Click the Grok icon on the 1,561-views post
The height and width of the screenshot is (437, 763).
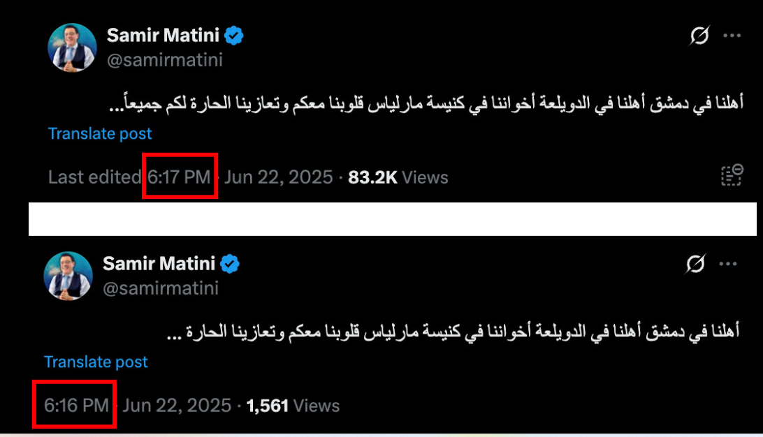(x=695, y=264)
